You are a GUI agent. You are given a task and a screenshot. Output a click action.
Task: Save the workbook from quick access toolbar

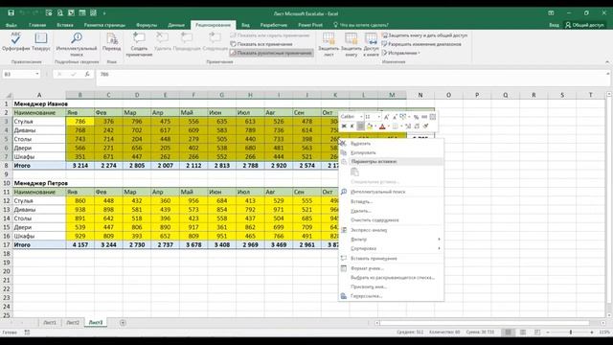click(11, 12)
